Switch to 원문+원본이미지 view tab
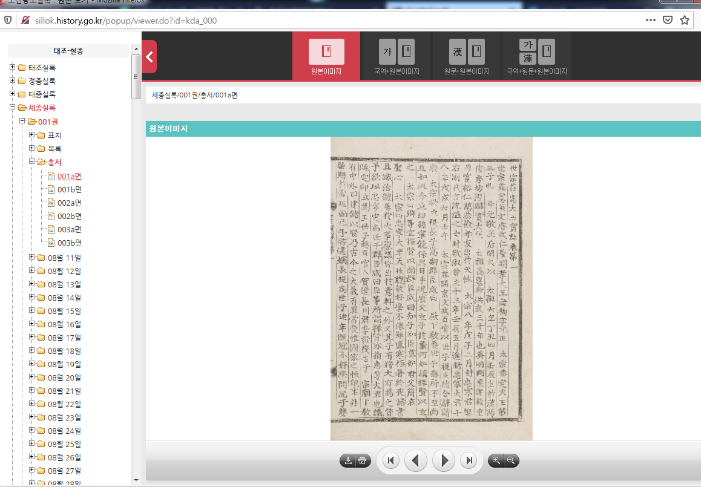This screenshot has width=701, height=487. (467, 56)
